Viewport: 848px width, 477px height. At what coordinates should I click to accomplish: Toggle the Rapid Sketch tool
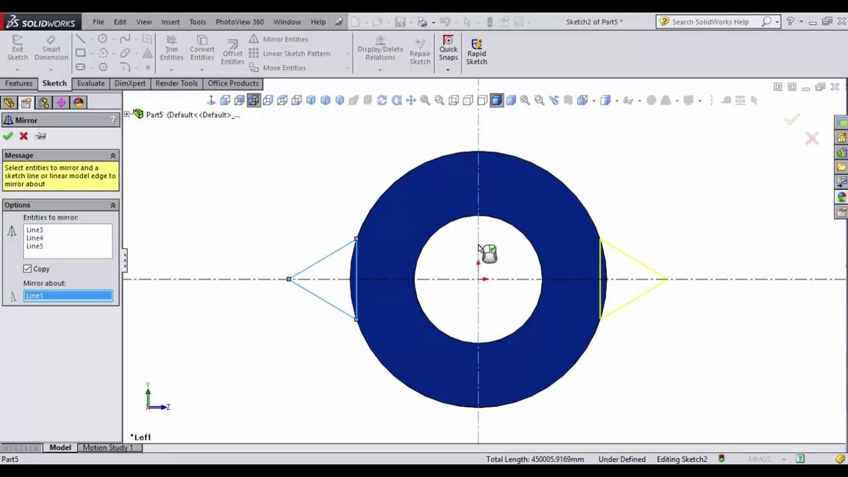coord(476,52)
